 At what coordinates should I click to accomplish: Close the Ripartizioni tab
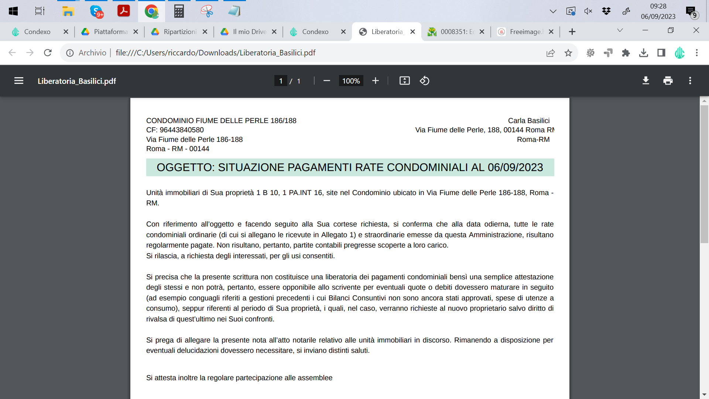205,32
